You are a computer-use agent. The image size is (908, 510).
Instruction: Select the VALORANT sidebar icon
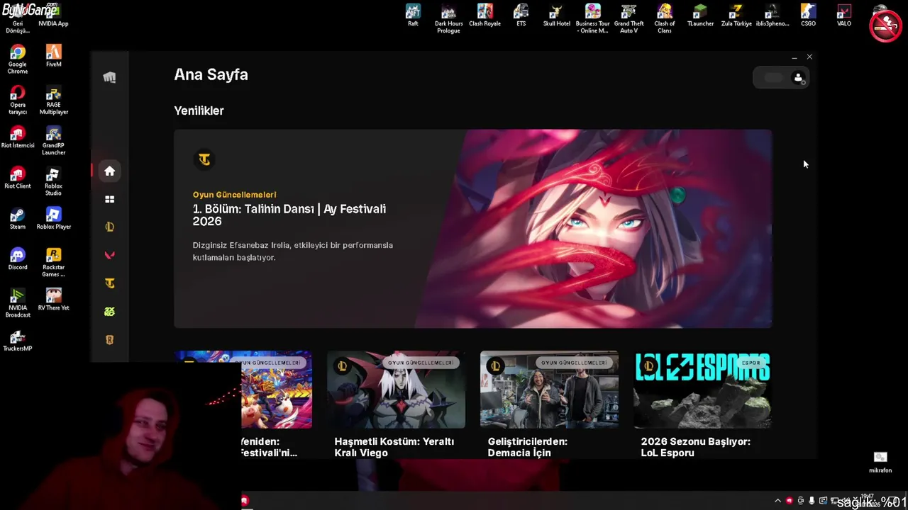click(109, 255)
